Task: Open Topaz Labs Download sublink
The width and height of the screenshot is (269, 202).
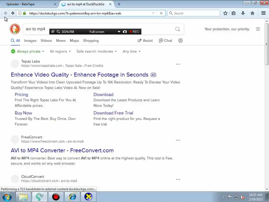Action: [x=104, y=94]
